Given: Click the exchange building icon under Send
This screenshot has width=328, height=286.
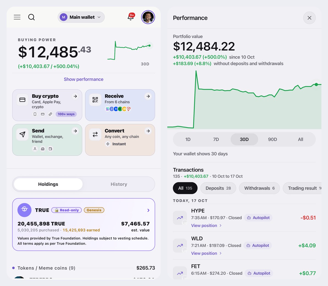Looking at the screenshot, I should coord(43,149).
